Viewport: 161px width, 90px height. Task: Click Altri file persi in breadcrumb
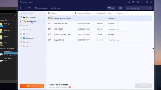(x=56, y=8)
